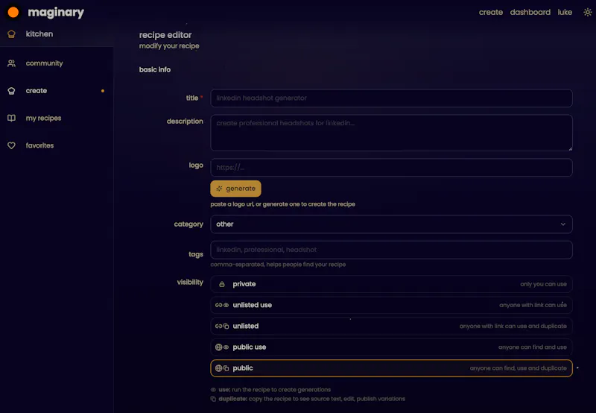Click the orange dot beside create
596x413 pixels.
click(103, 91)
